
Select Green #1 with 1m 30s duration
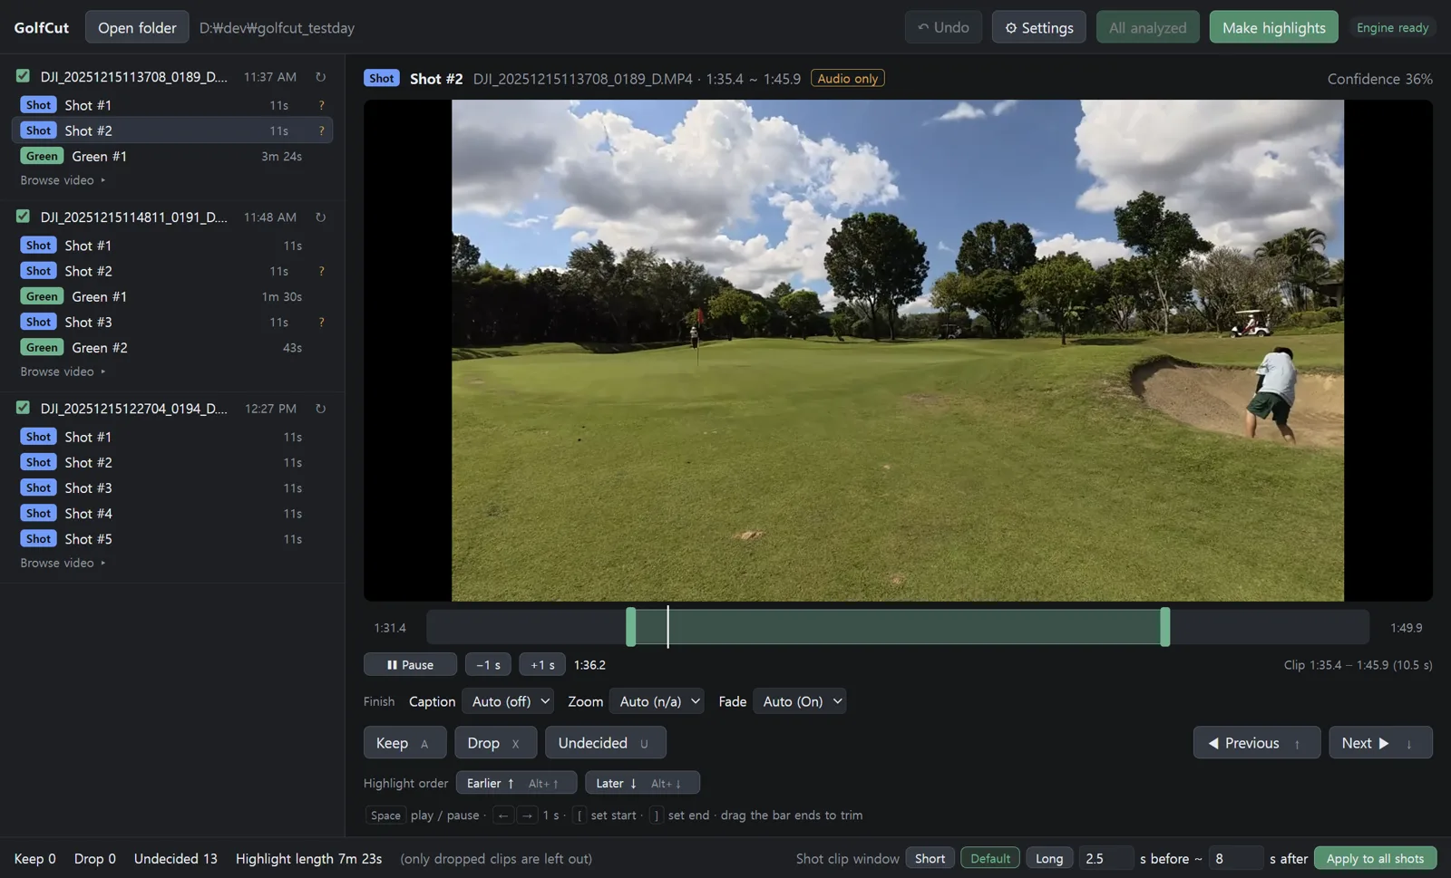click(171, 297)
